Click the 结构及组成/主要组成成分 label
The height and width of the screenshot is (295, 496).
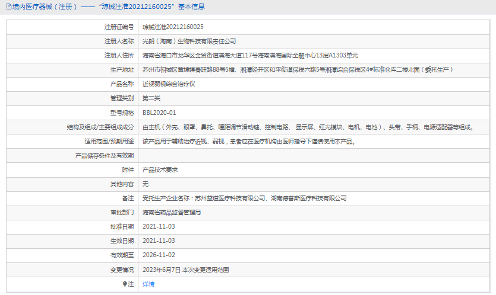(100, 127)
